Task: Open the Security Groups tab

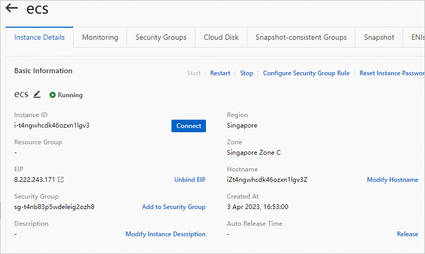Action: point(161,38)
